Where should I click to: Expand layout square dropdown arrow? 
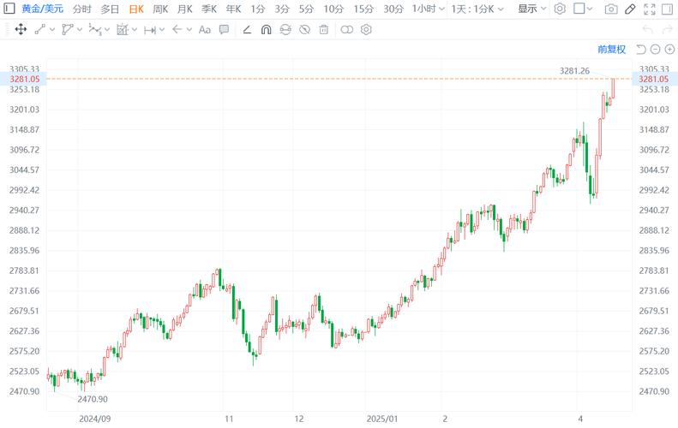pos(590,9)
